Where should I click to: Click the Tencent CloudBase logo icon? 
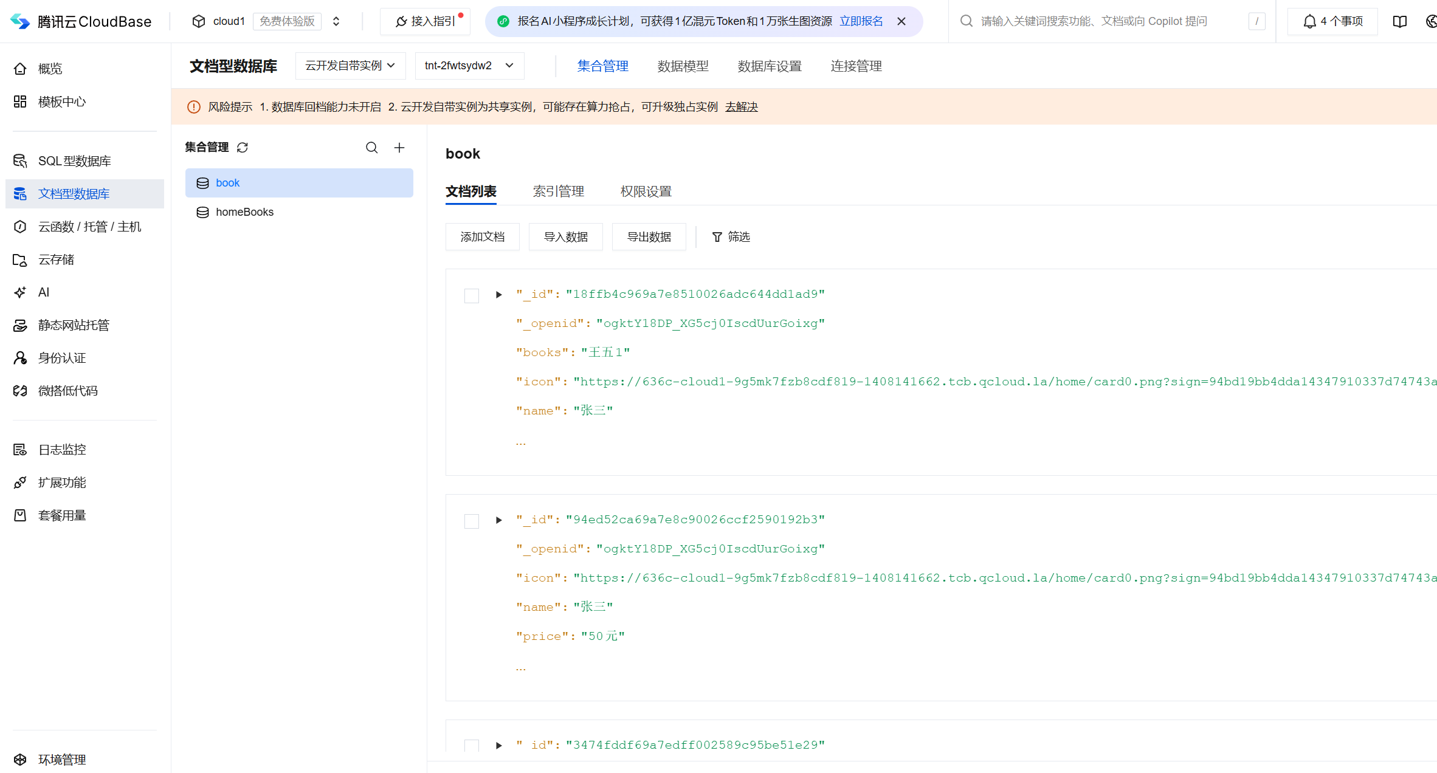[20, 21]
